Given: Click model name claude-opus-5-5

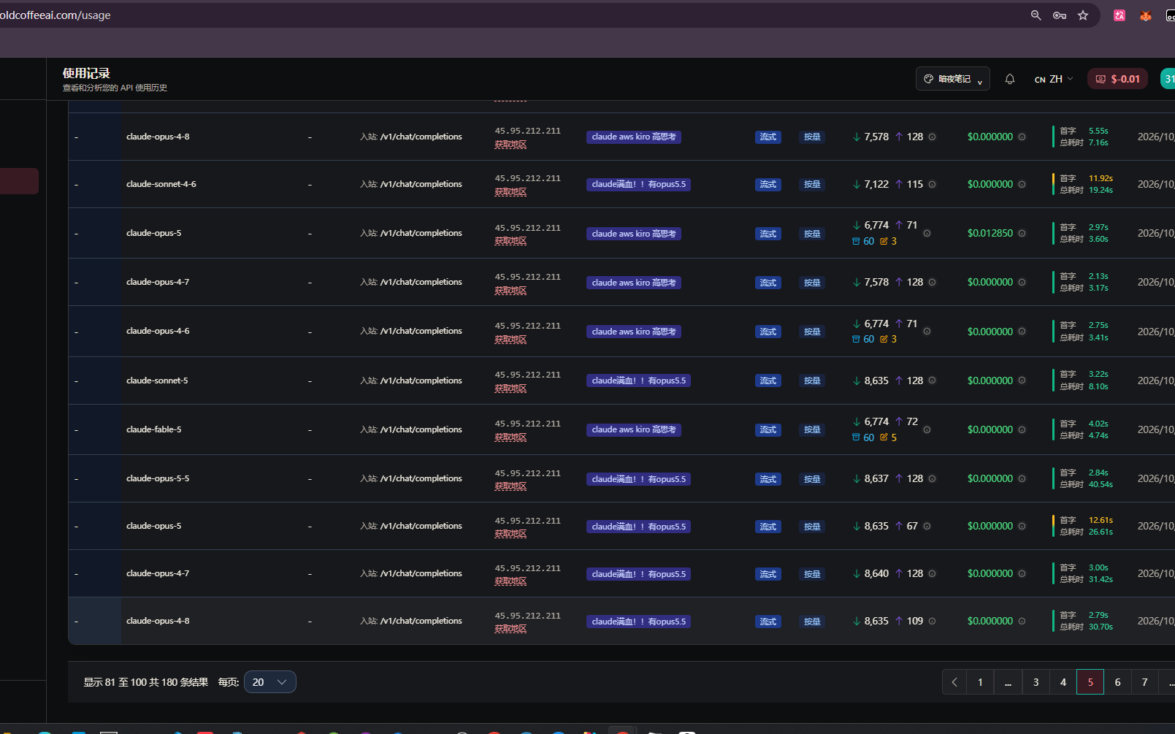Looking at the screenshot, I should [x=158, y=478].
